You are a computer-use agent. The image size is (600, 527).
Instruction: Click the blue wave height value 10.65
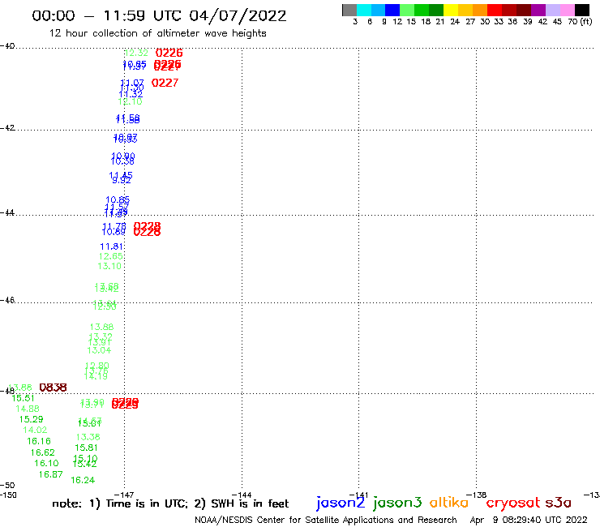(x=118, y=199)
